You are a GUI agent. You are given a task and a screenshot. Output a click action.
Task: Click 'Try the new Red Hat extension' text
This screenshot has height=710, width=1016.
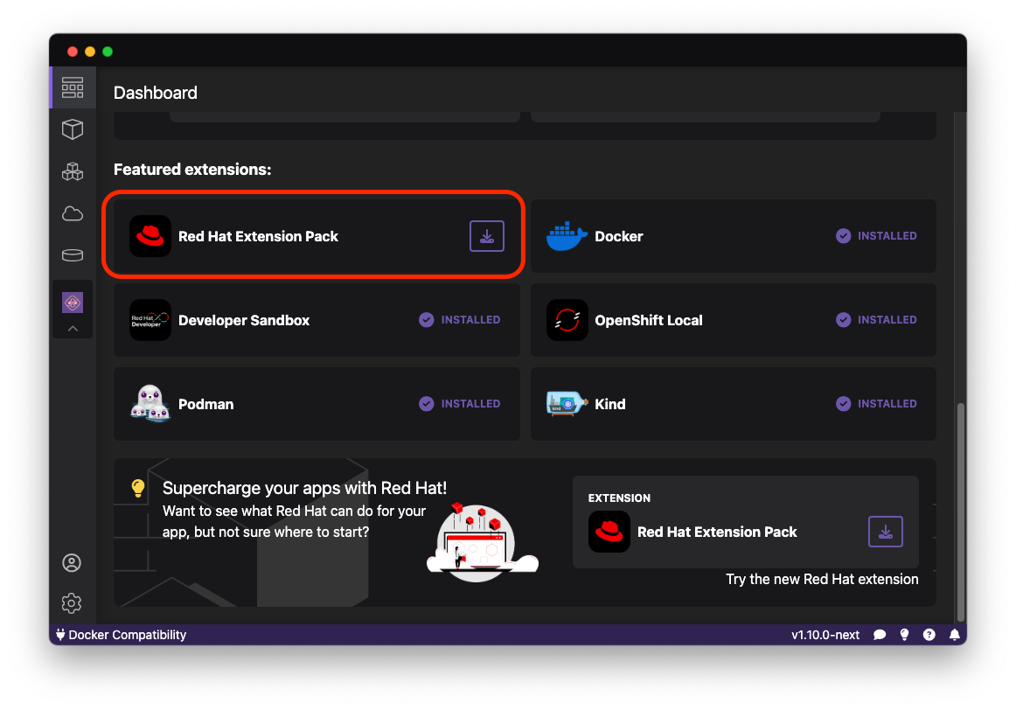[x=822, y=579]
